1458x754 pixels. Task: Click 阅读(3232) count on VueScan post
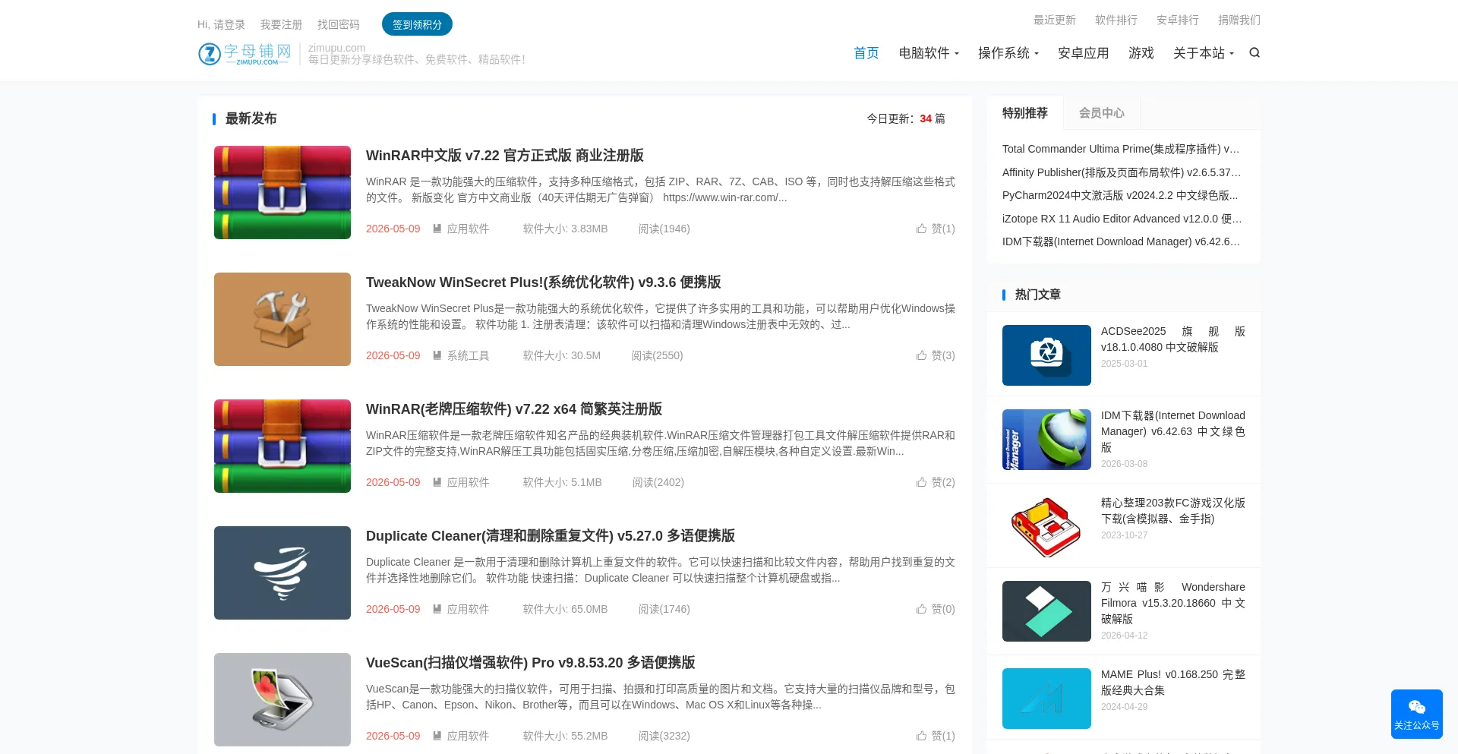pos(664,736)
